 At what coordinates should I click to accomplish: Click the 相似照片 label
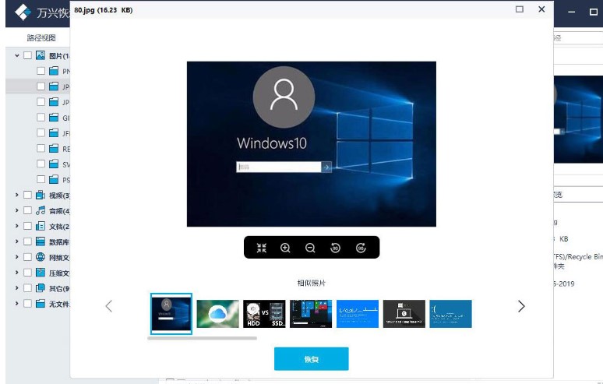tap(311, 283)
